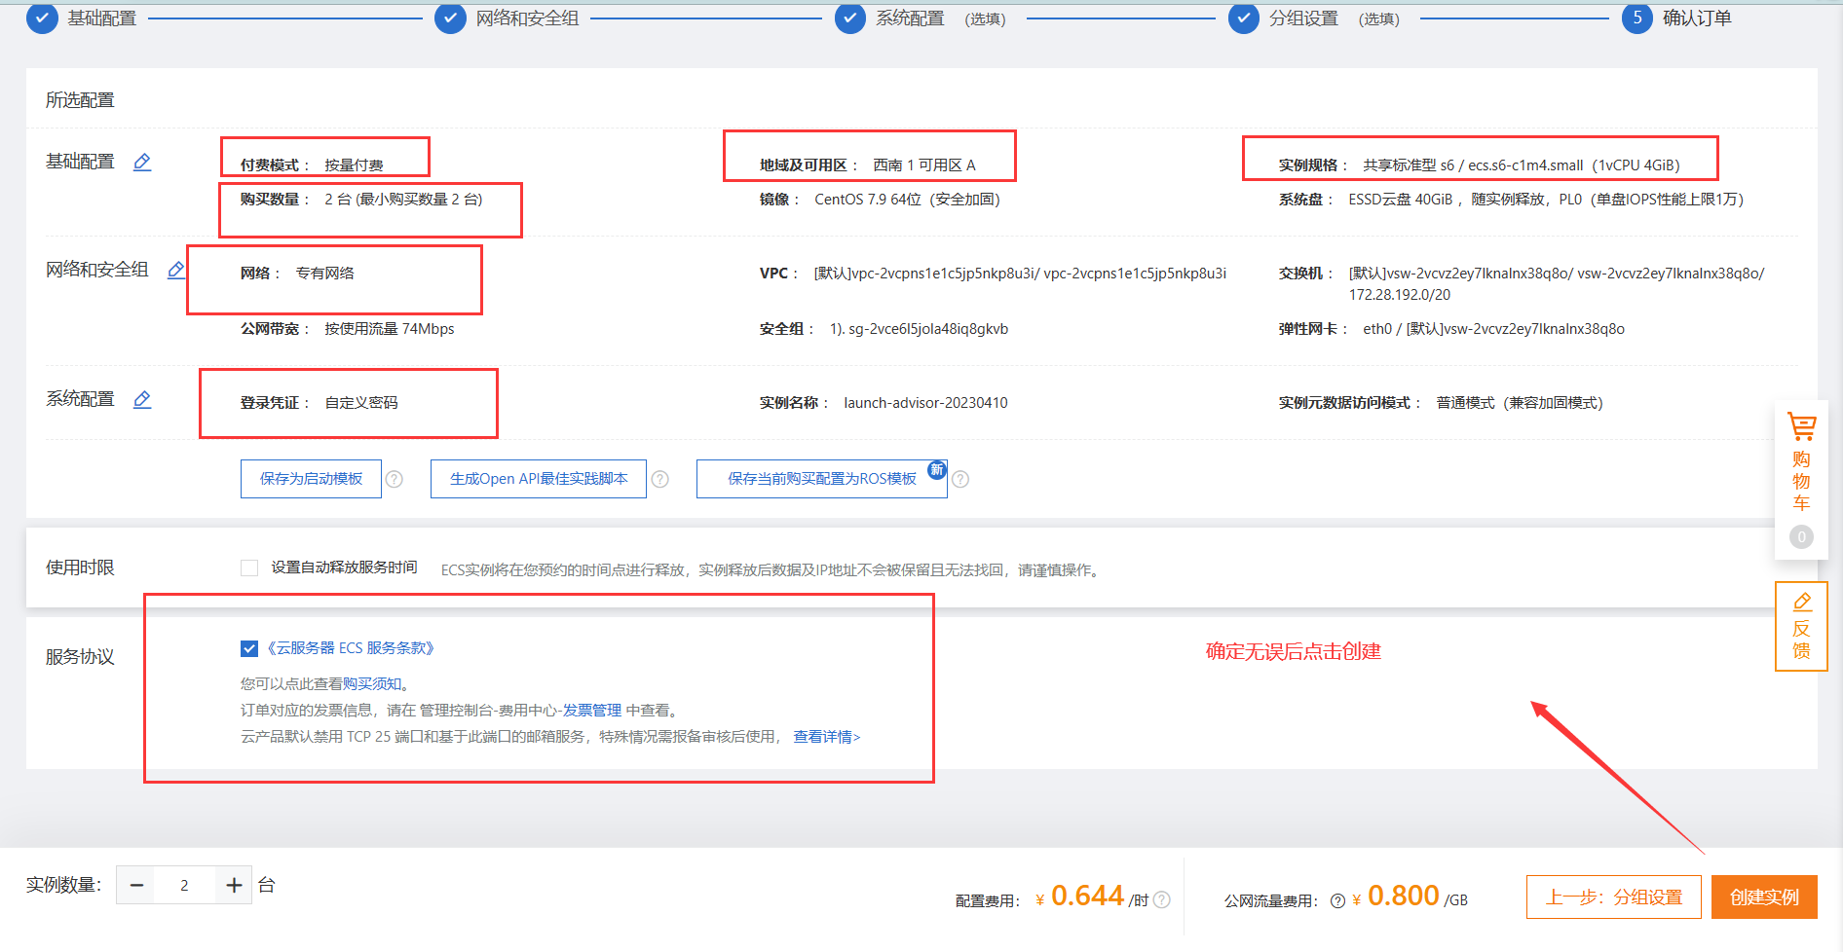
Task: Click the 购买数量 2 台 value
Action: [x=403, y=200]
